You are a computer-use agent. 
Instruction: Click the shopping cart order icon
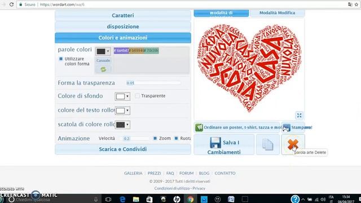pyautogui.click(x=199, y=127)
